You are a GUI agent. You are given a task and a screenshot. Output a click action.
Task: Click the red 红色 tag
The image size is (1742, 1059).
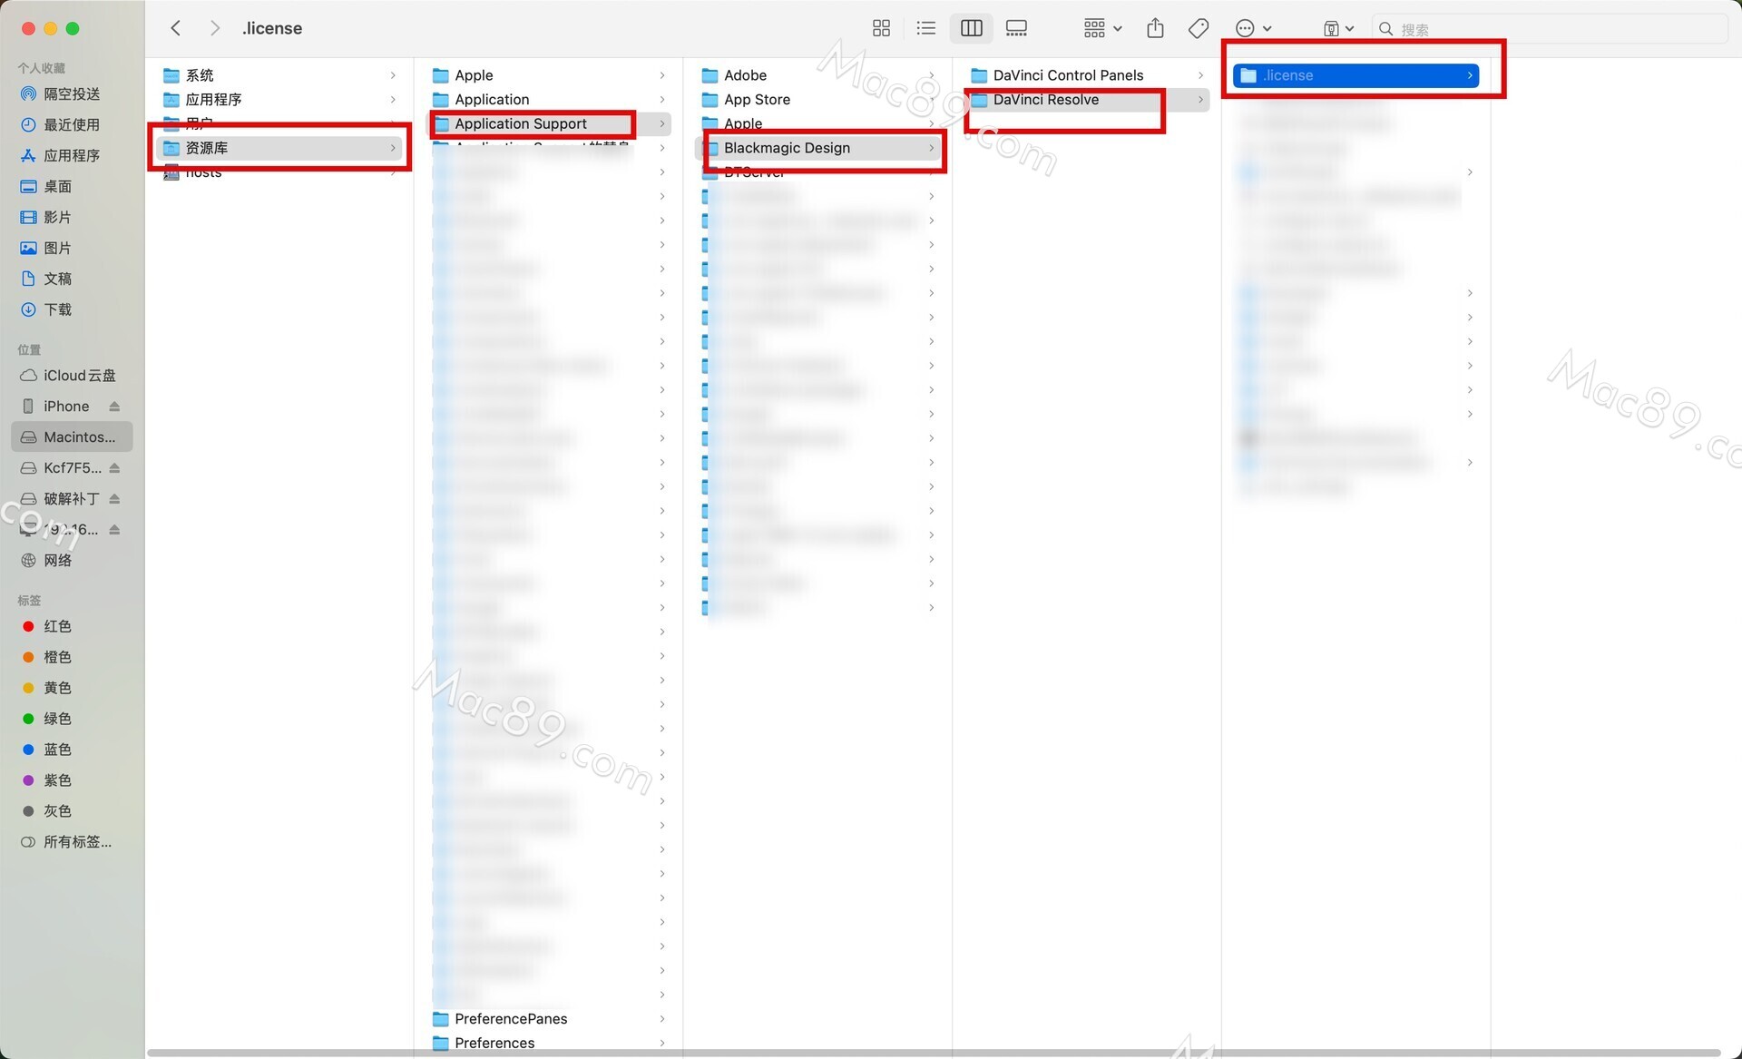pos(56,627)
